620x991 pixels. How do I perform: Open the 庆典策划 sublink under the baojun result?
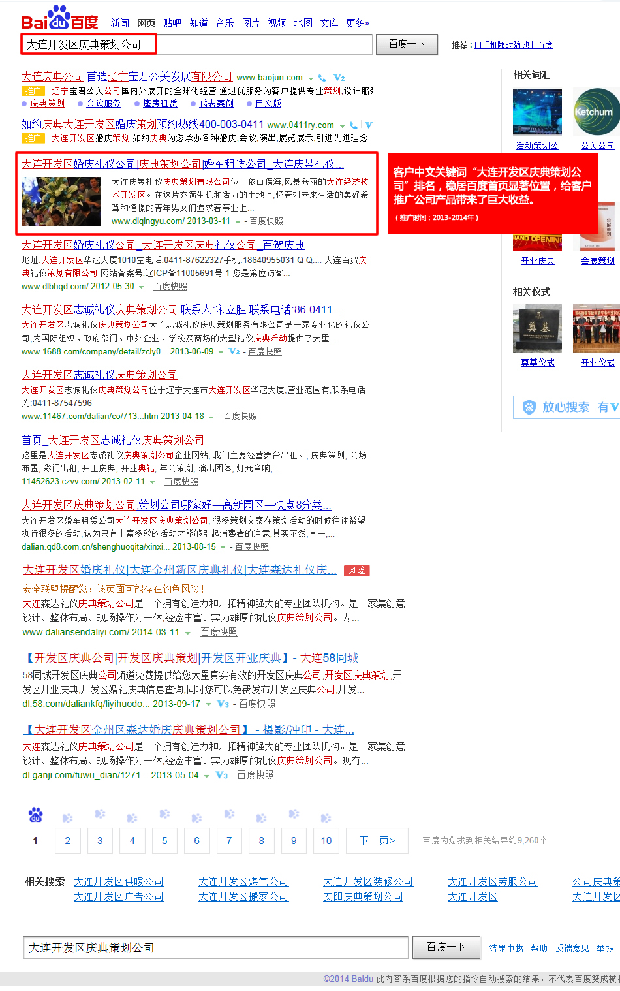[x=47, y=104]
